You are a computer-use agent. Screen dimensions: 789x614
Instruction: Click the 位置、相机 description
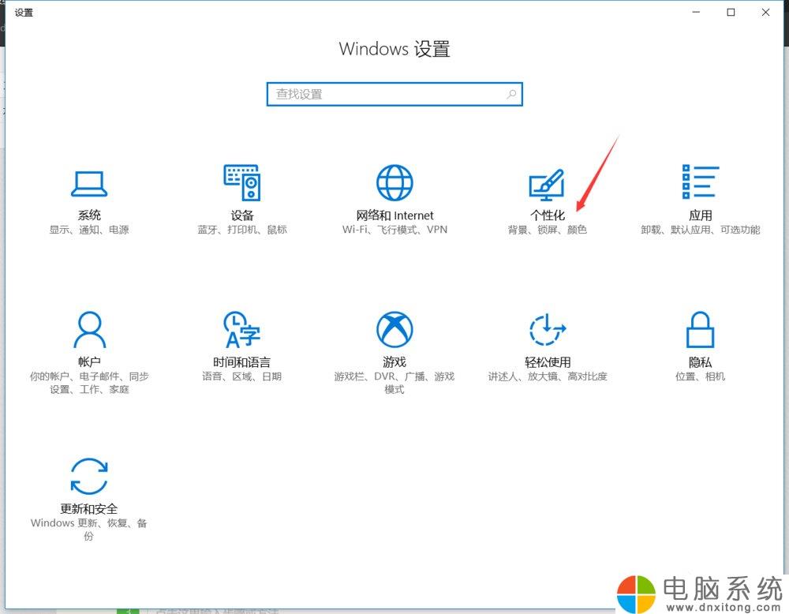click(701, 376)
